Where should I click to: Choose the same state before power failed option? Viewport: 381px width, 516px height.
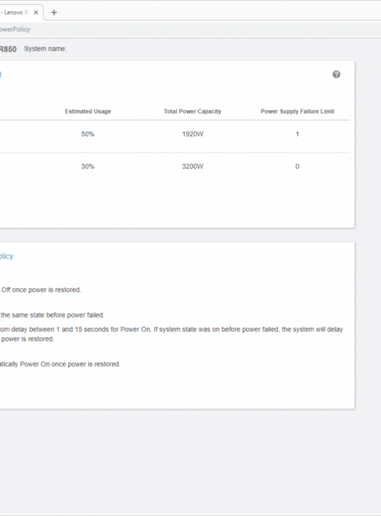[x=52, y=315]
